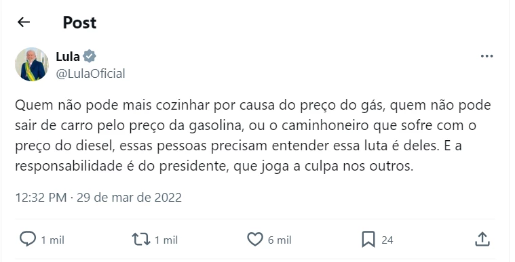Click the Post header title
This screenshot has width=515, height=262.
coord(79,22)
